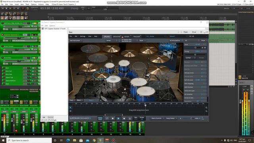Screen dimensions: 254x143
Task: Click UI button in FX window
Action: click(x=201, y=32)
